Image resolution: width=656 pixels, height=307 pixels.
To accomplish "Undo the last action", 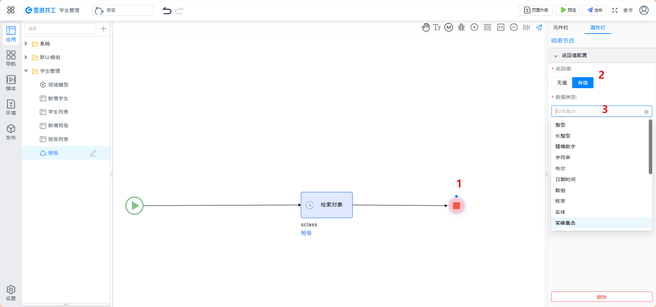I will (167, 11).
